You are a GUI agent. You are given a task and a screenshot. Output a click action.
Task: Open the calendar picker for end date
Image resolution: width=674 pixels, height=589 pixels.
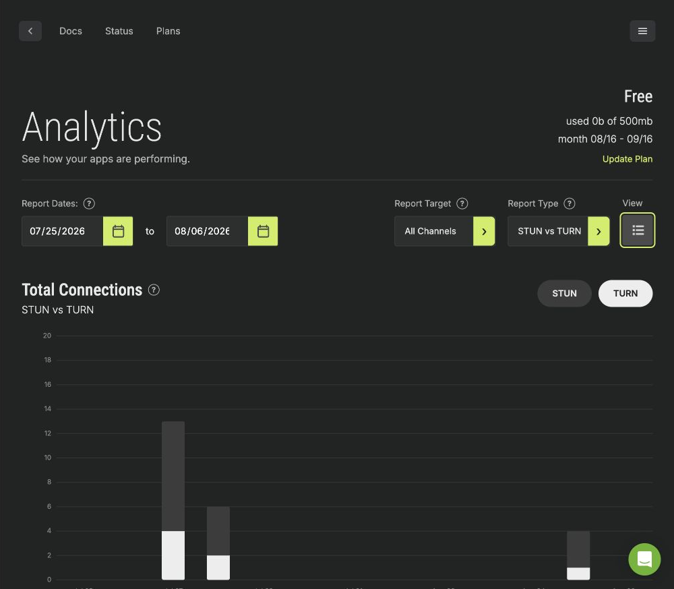click(263, 231)
